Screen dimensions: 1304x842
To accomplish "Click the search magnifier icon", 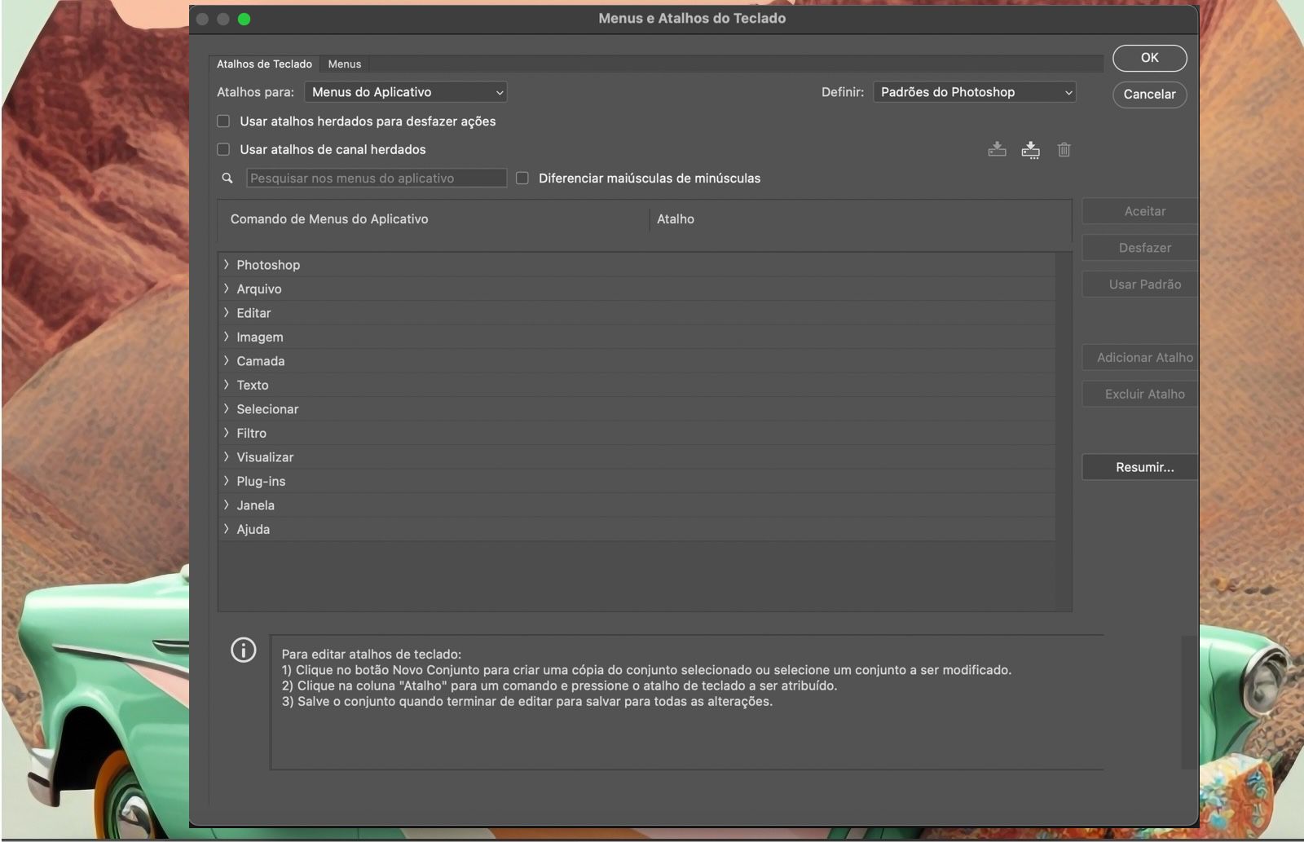I will point(227,178).
